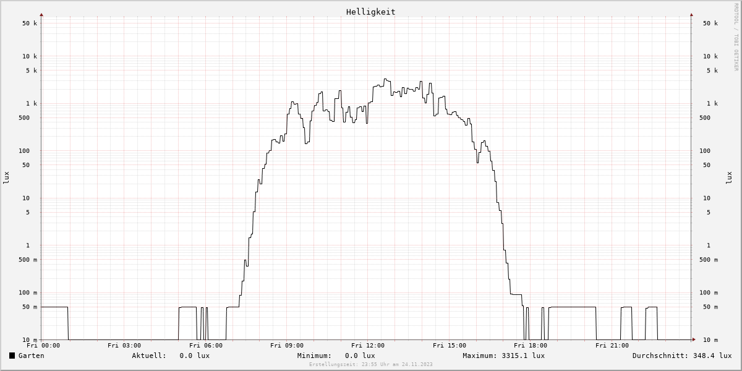Select the "Fri 03:00" time axis label
Viewport: 742px width, 371px height.
(x=124, y=346)
